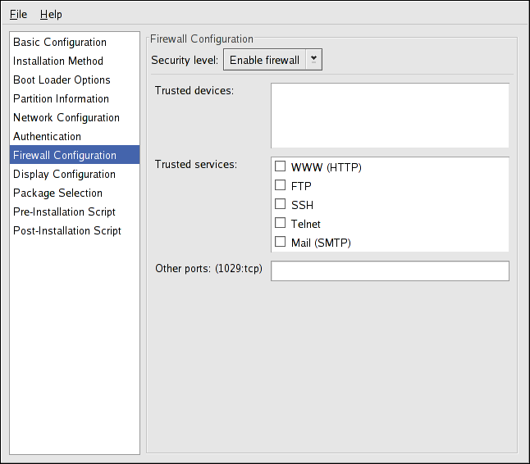Select Post-Installation Script in sidebar
The width and height of the screenshot is (530, 464).
pyautogui.click(x=67, y=230)
